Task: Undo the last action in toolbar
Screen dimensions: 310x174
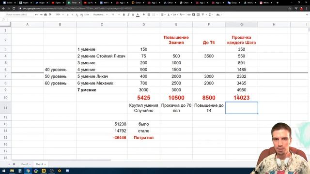Action: [x=36, y=15]
